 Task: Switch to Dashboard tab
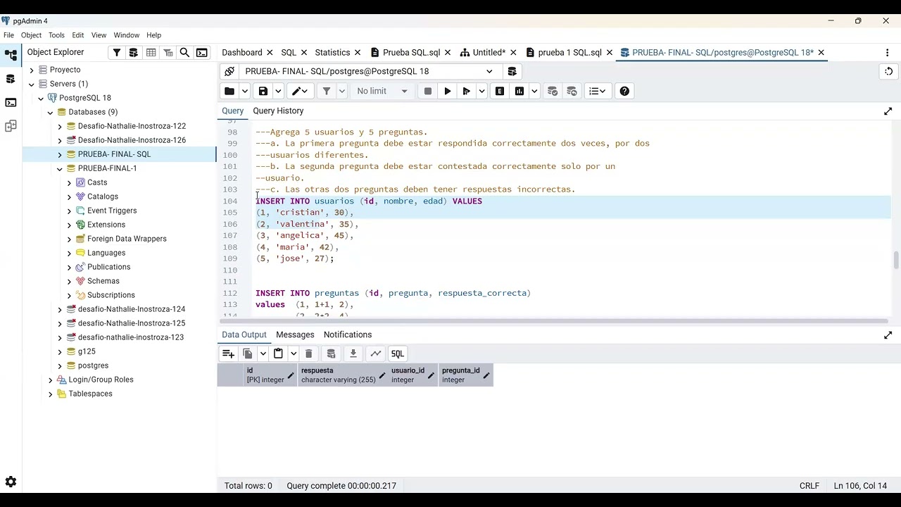[x=241, y=53]
